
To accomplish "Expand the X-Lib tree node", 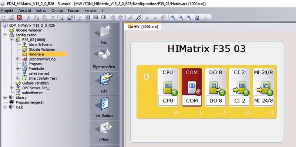I will pyautogui.click(x=5, y=107).
